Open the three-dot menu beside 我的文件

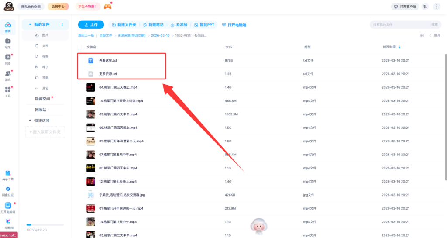click(62, 24)
